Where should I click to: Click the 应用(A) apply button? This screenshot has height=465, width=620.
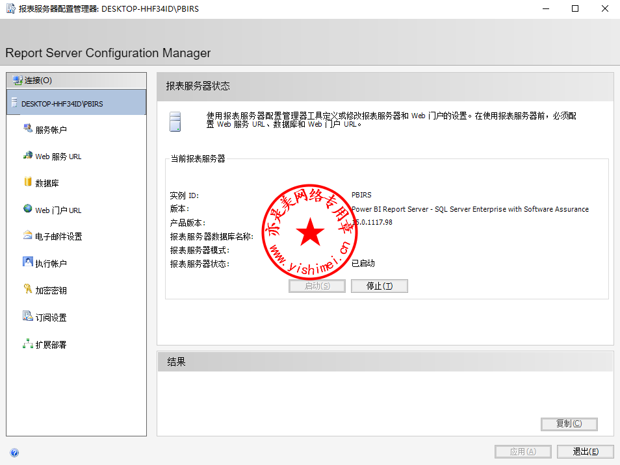point(523,451)
